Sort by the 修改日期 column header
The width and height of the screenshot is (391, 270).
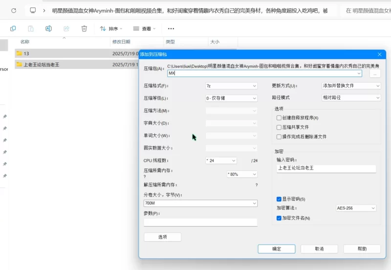(121, 42)
